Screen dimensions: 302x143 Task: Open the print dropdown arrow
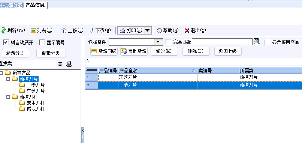[x=148, y=30]
